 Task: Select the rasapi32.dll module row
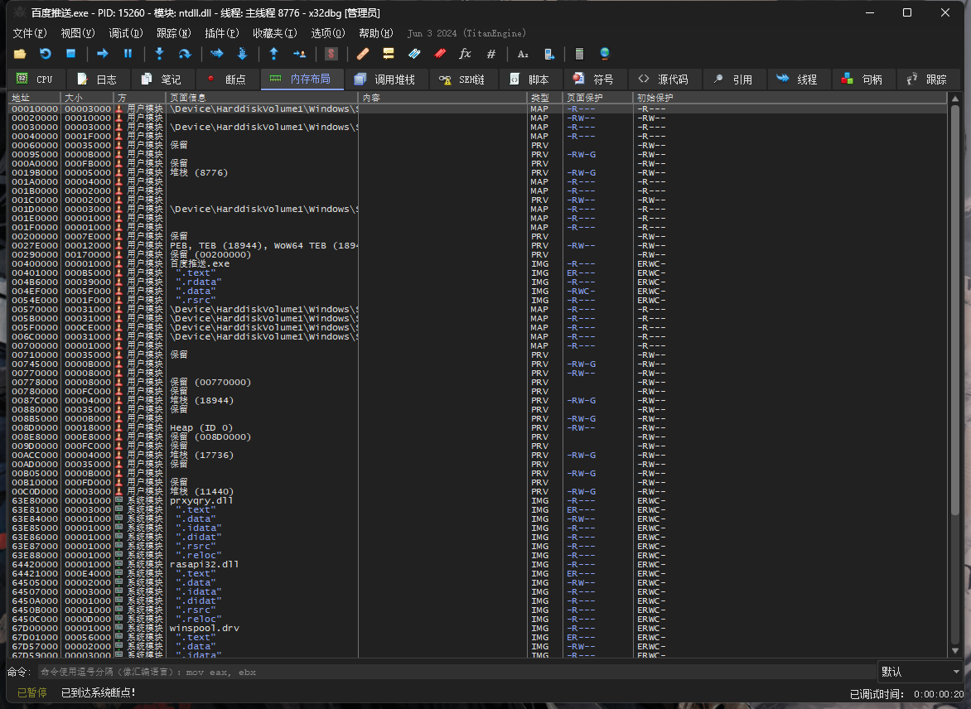(477, 565)
